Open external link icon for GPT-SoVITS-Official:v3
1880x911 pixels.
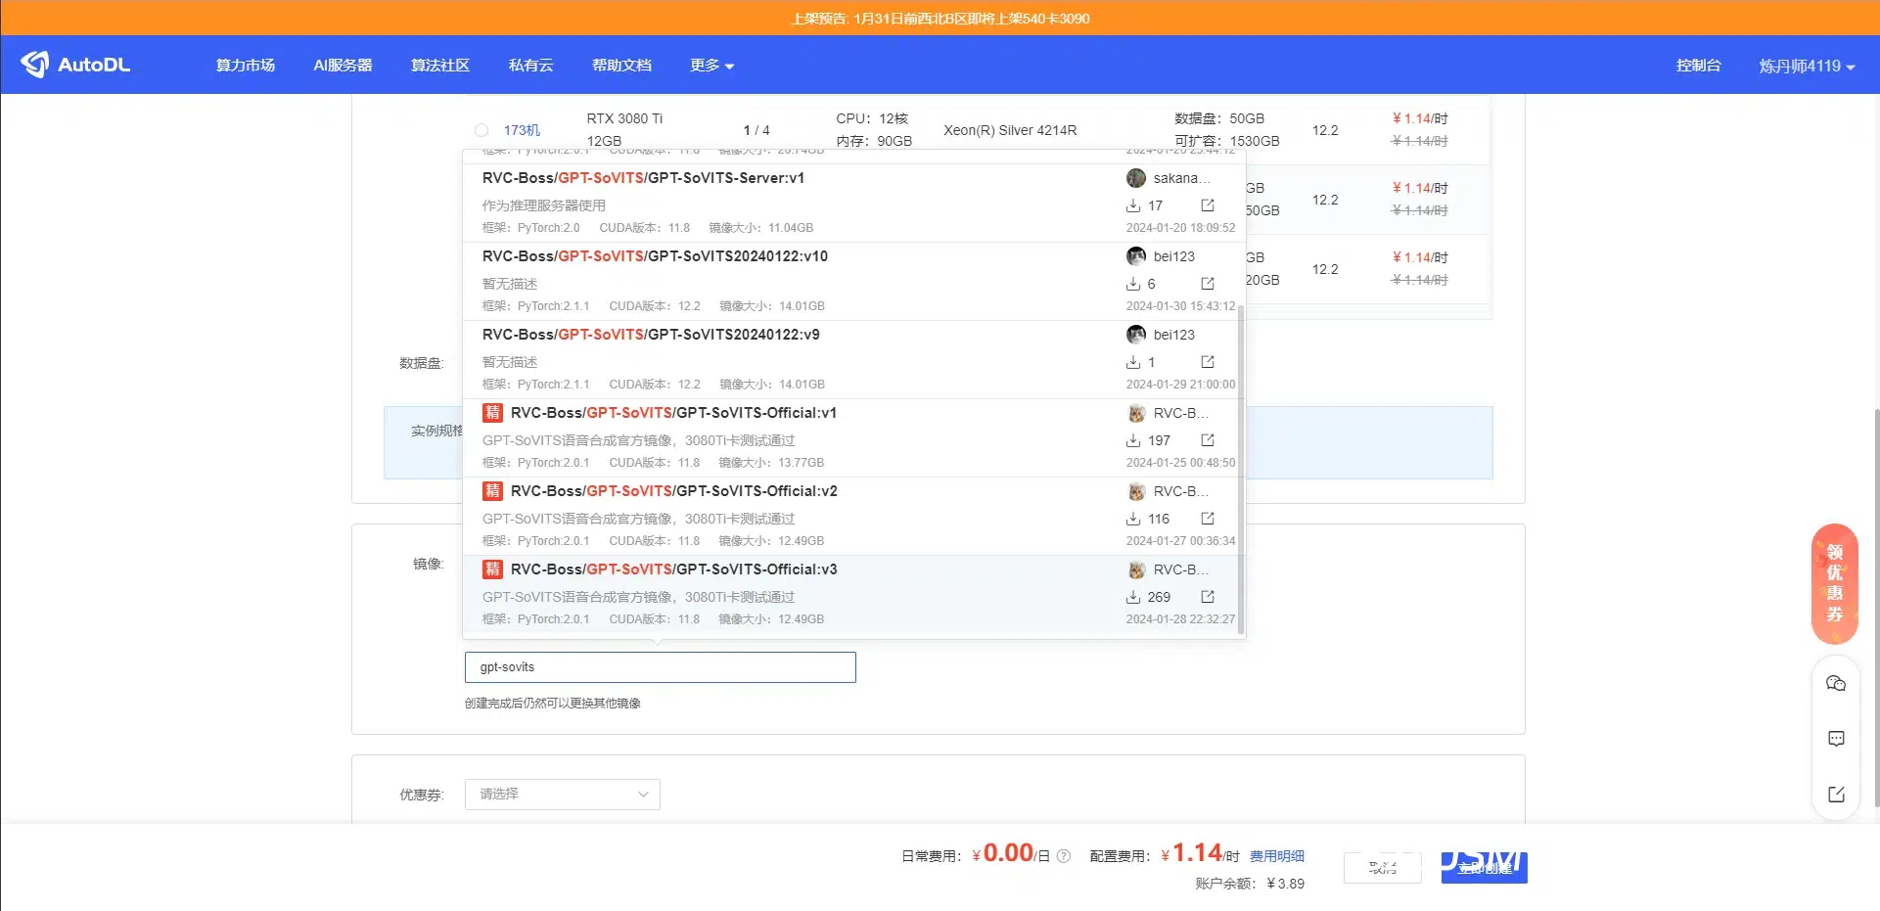1208,597
